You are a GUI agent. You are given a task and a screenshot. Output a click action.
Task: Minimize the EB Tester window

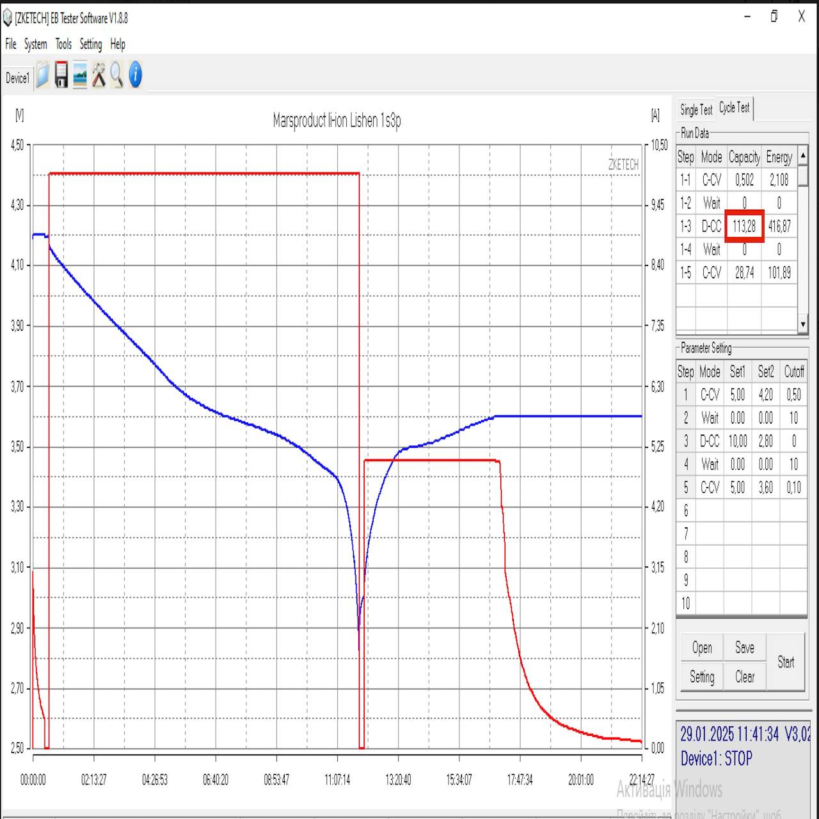pos(748,17)
